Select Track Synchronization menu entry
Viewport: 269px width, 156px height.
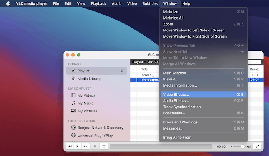pyautogui.click(x=182, y=107)
